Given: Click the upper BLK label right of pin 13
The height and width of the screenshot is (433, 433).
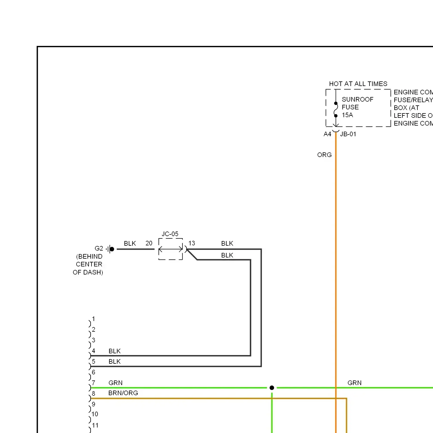Looking at the screenshot, I should coord(227,244).
